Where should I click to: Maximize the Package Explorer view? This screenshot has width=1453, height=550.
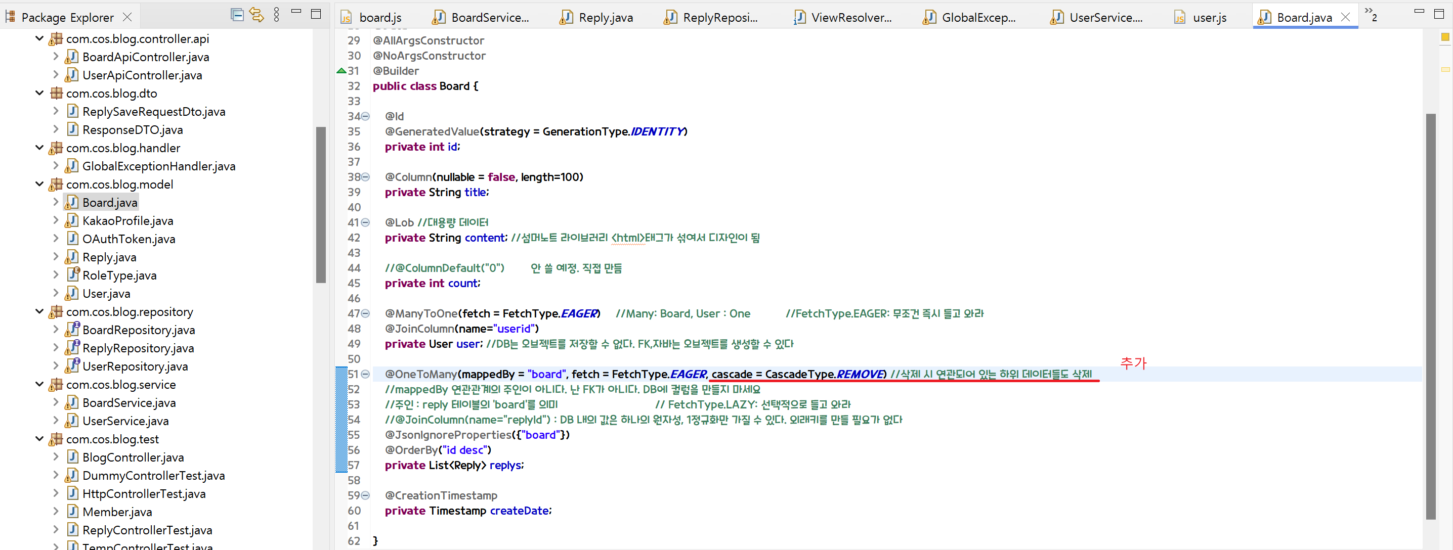click(316, 14)
